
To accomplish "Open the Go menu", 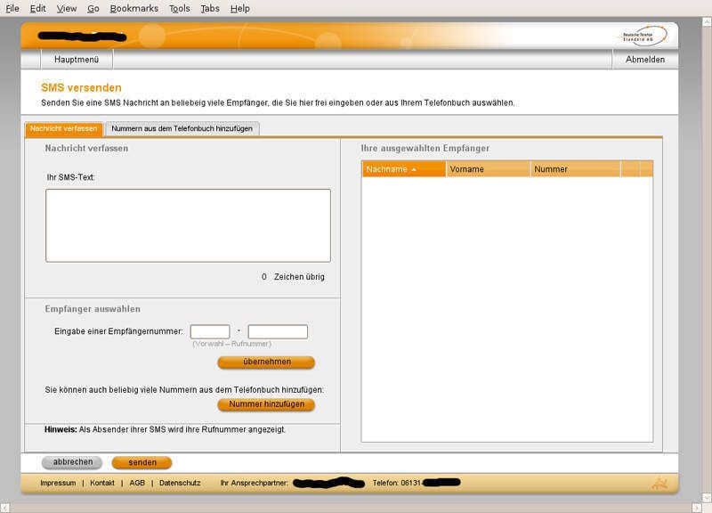I will [93, 8].
